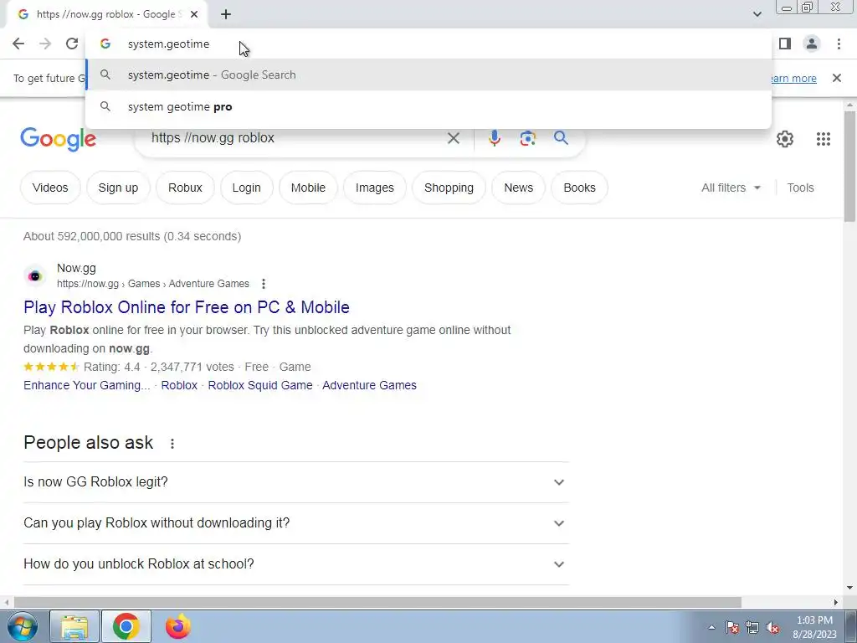This screenshot has height=643, width=857.
Task: Open Chrome side panel icon
Action: click(x=785, y=44)
